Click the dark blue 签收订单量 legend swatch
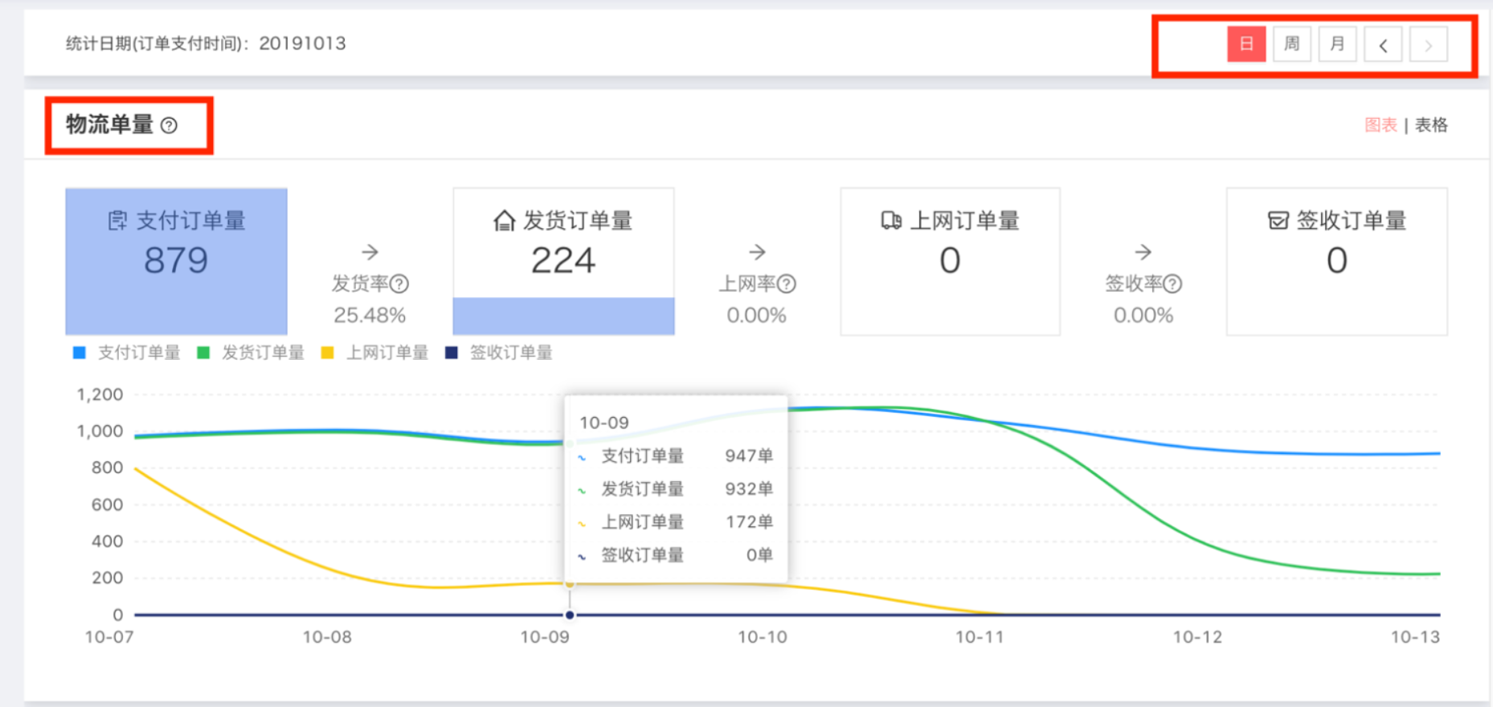This screenshot has height=707, width=1493. tap(452, 353)
